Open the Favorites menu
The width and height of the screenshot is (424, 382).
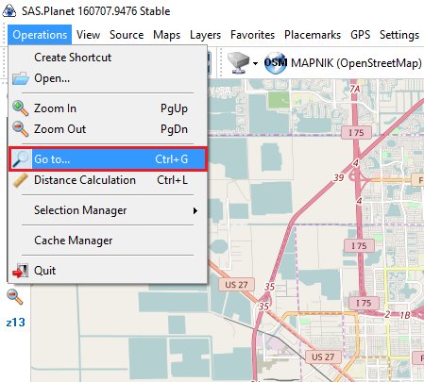(x=252, y=35)
